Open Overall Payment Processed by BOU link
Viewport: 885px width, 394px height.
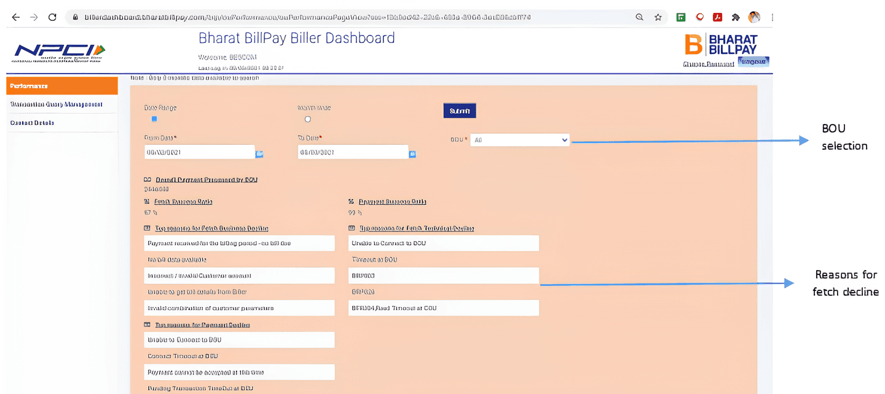coord(206,180)
